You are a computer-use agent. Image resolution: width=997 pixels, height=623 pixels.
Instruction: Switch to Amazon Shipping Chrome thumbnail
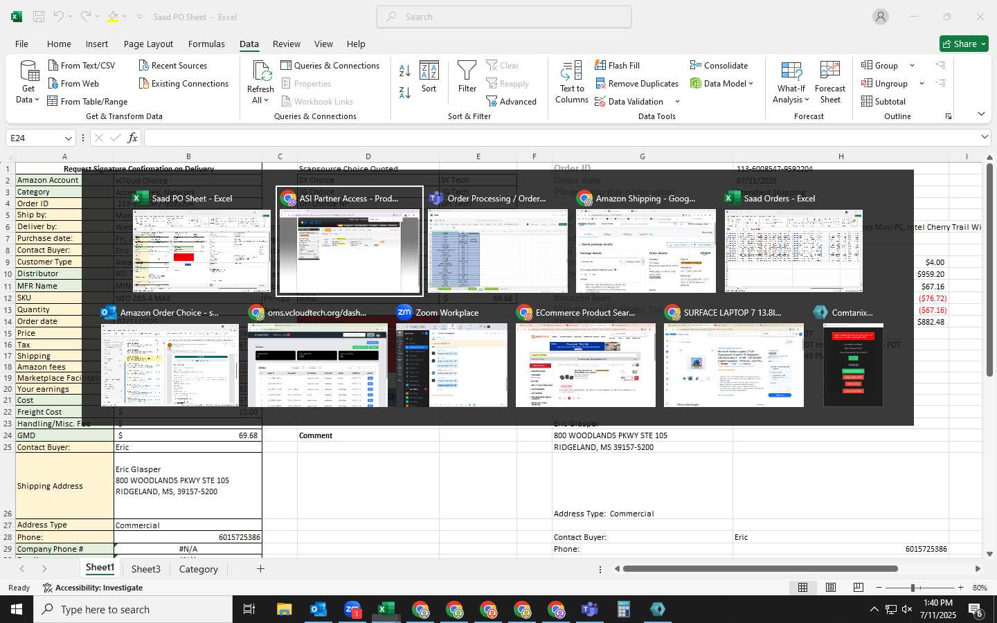tap(645, 242)
